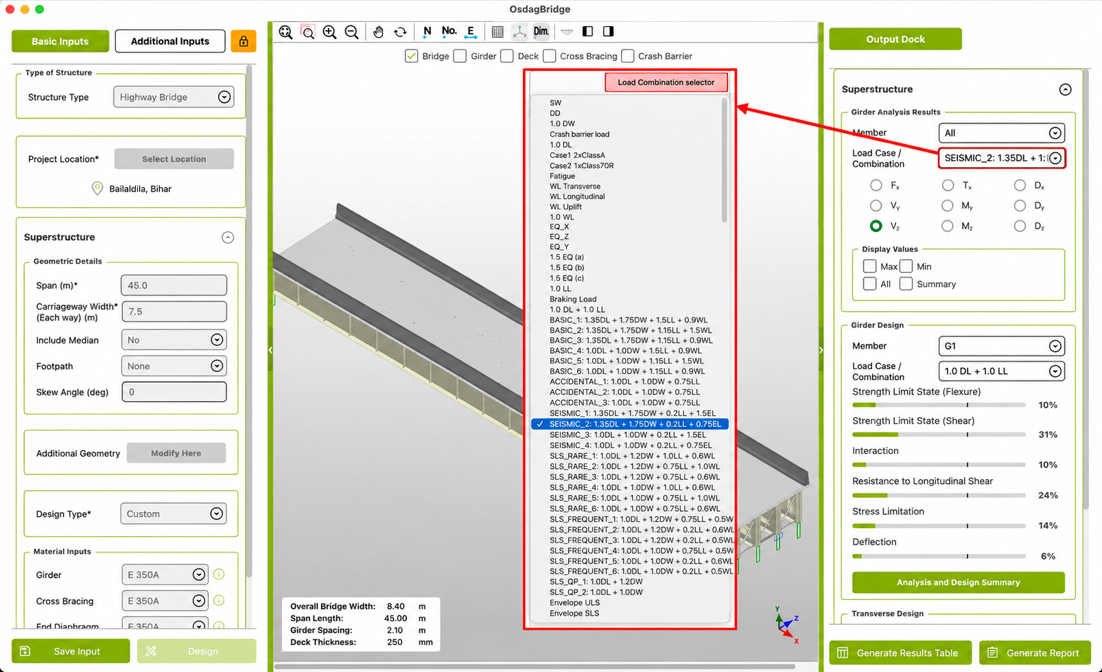Viewport: 1102px width, 672px height.
Task: Select the pan hand tool
Action: (378, 32)
